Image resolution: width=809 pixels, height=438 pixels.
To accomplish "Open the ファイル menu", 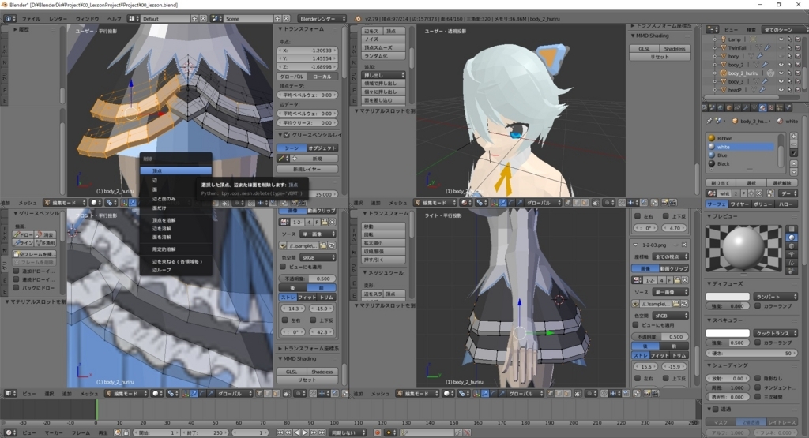I will (x=31, y=19).
